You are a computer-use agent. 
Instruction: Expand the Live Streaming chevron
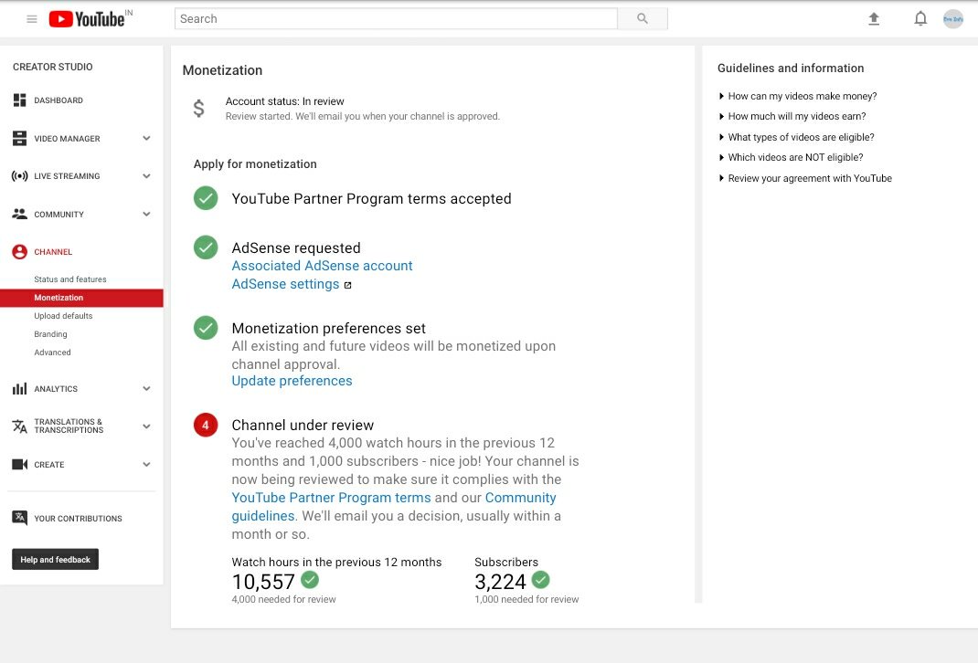(x=146, y=175)
